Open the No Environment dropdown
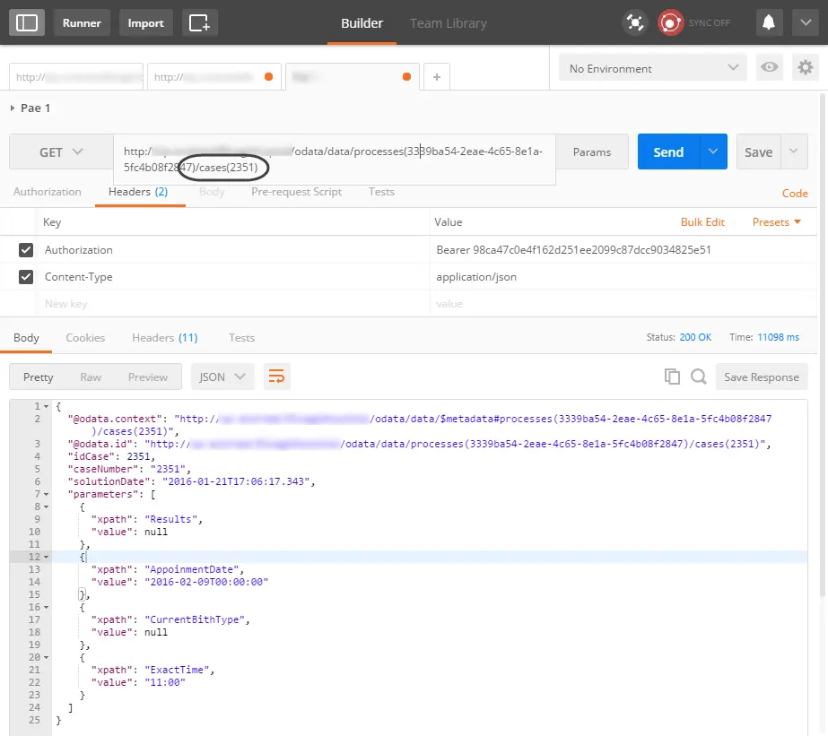The width and height of the screenshot is (828, 736). tap(653, 68)
